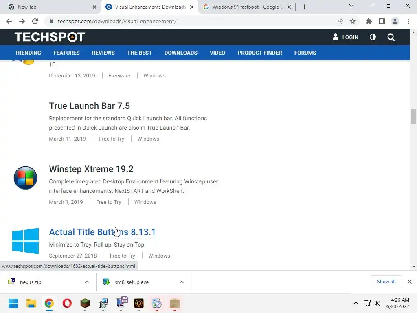Open the TRENDING nav item

(x=28, y=53)
